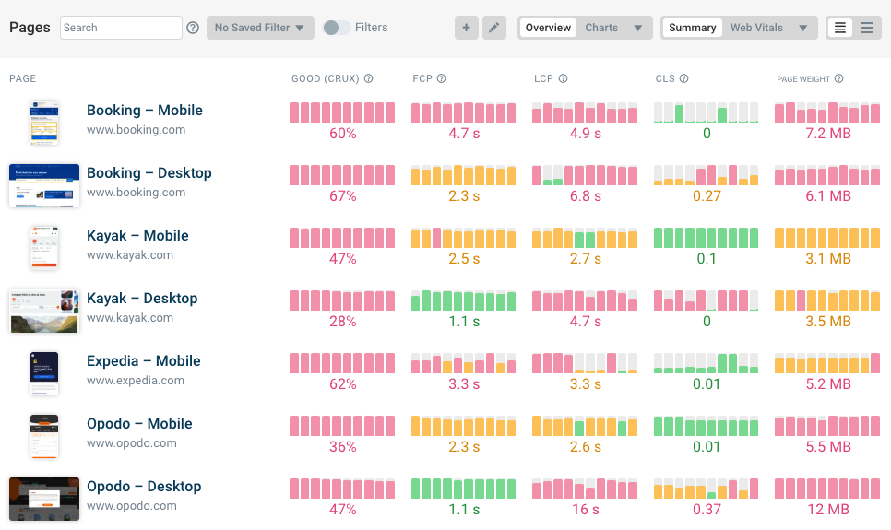The height and width of the screenshot is (530, 891).
Task: Click the Booking – Mobile screenshot thumbnail
Action: pos(44,123)
